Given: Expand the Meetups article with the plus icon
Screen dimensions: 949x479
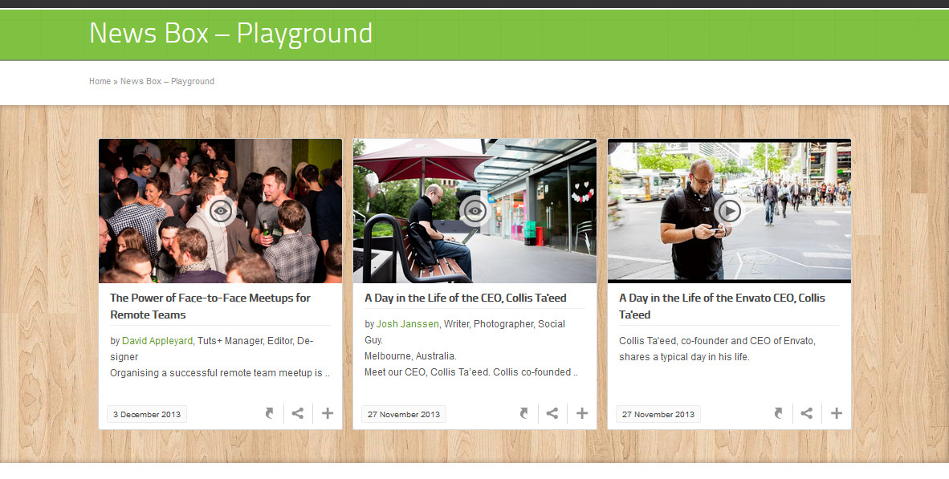Looking at the screenshot, I should (327, 412).
